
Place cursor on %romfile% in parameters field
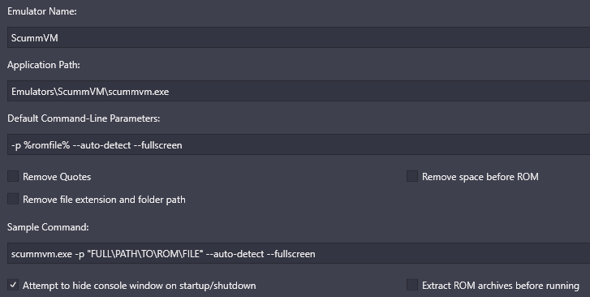coord(46,145)
